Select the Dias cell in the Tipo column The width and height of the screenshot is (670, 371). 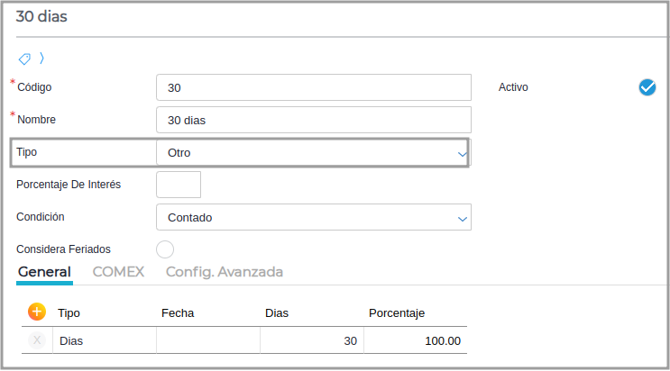click(104, 341)
